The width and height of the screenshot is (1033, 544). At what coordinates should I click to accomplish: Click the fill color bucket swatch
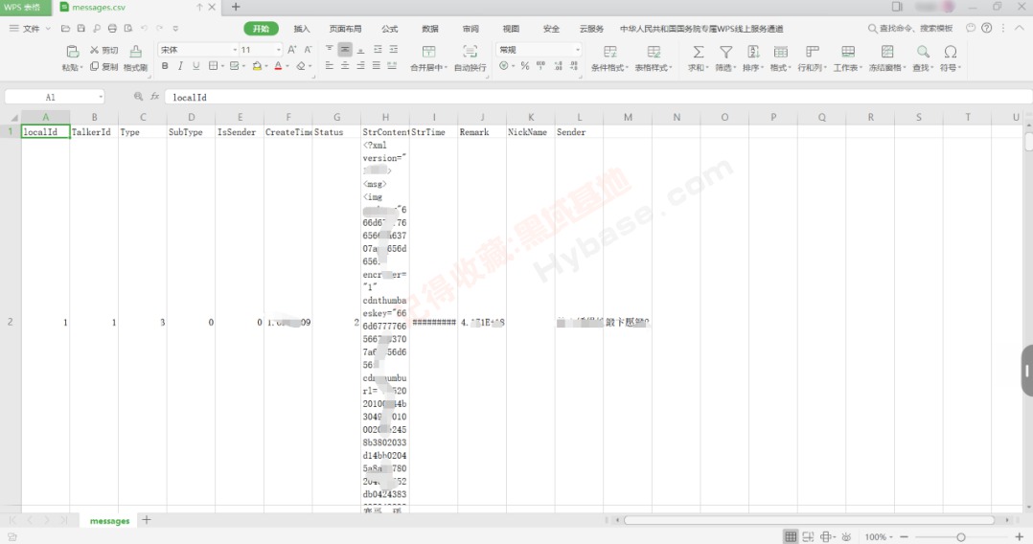coord(256,66)
